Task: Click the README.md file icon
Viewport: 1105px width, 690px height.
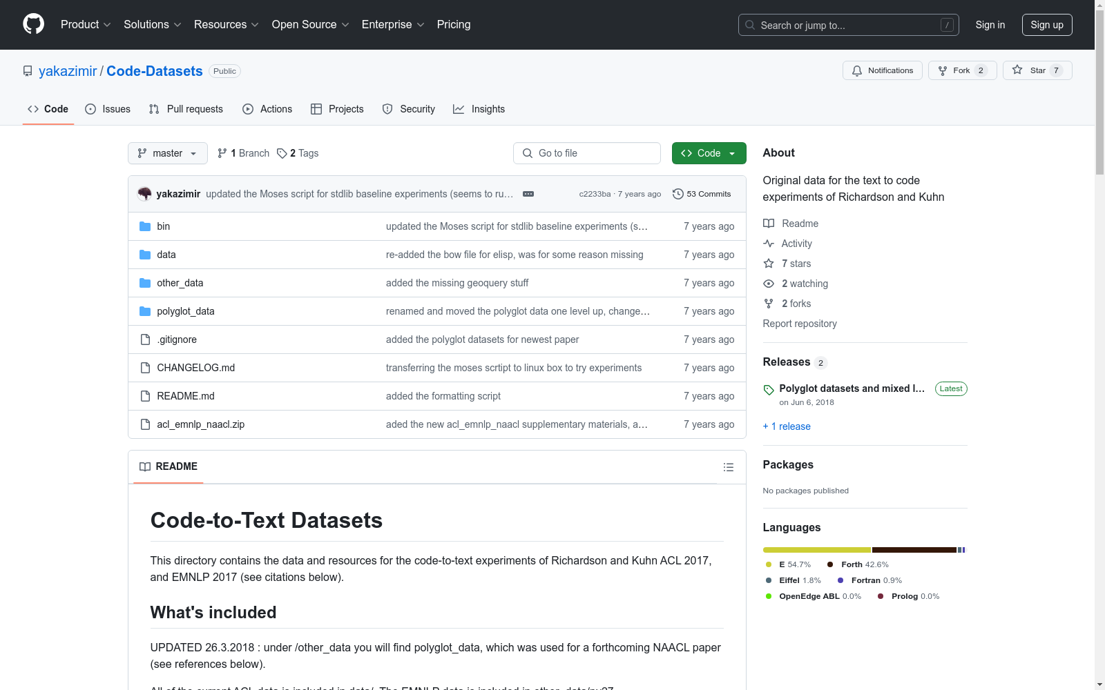Action: pos(145,396)
